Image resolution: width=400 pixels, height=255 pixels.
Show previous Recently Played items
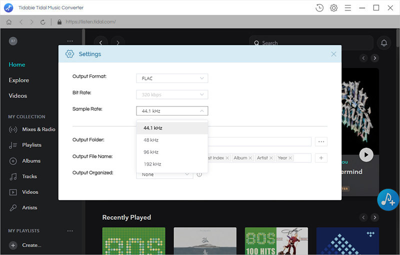[363, 217]
